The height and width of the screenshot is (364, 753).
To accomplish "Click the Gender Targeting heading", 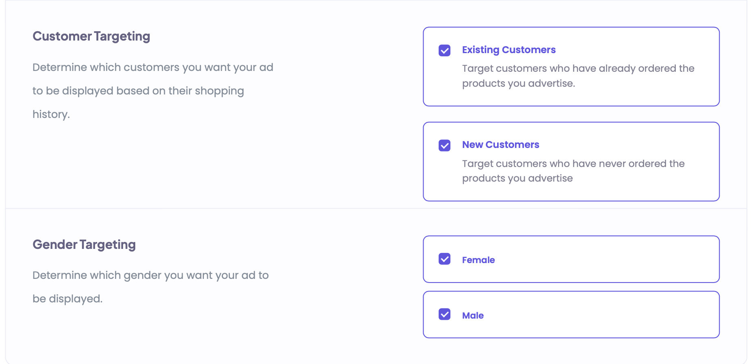I will point(84,244).
